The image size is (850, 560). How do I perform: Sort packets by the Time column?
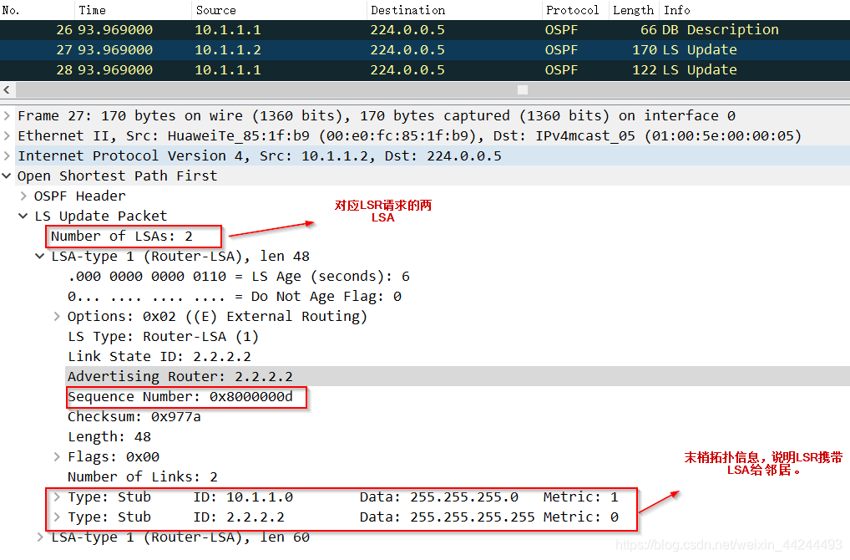[133, 10]
